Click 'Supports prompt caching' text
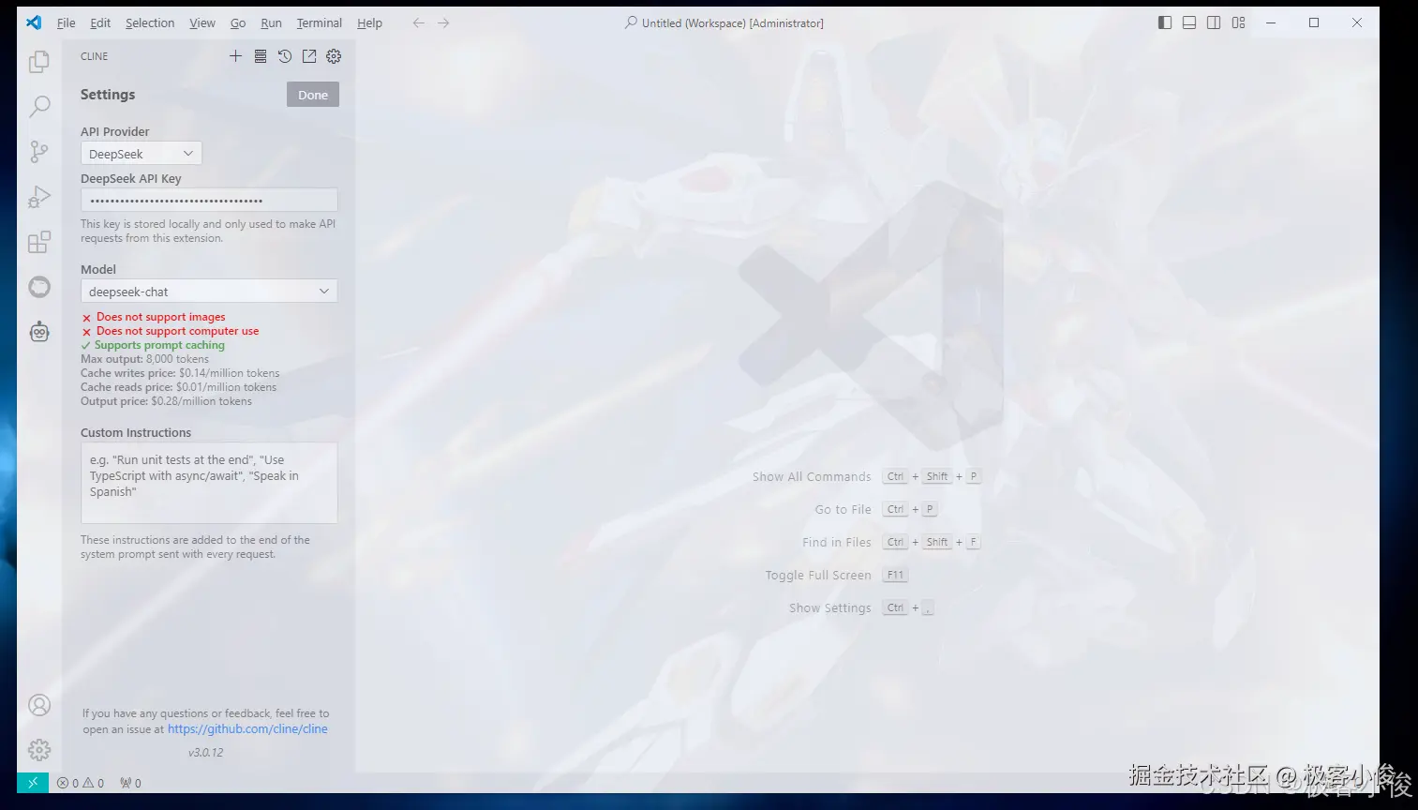 pos(159,345)
